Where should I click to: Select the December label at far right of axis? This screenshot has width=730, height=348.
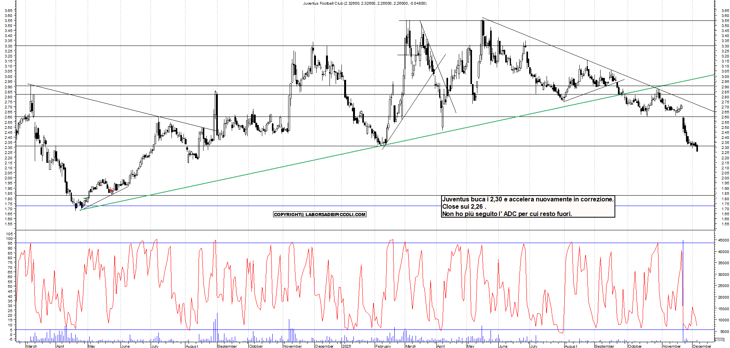click(702, 346)
